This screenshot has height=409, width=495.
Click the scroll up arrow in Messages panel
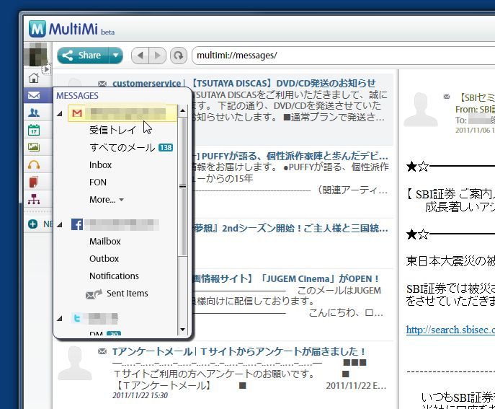(182, 111)
